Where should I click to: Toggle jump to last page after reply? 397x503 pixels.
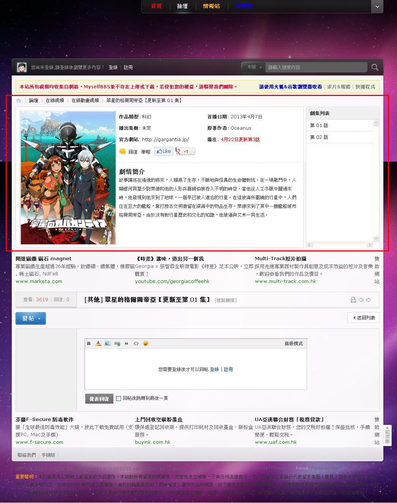coord(118,398)
